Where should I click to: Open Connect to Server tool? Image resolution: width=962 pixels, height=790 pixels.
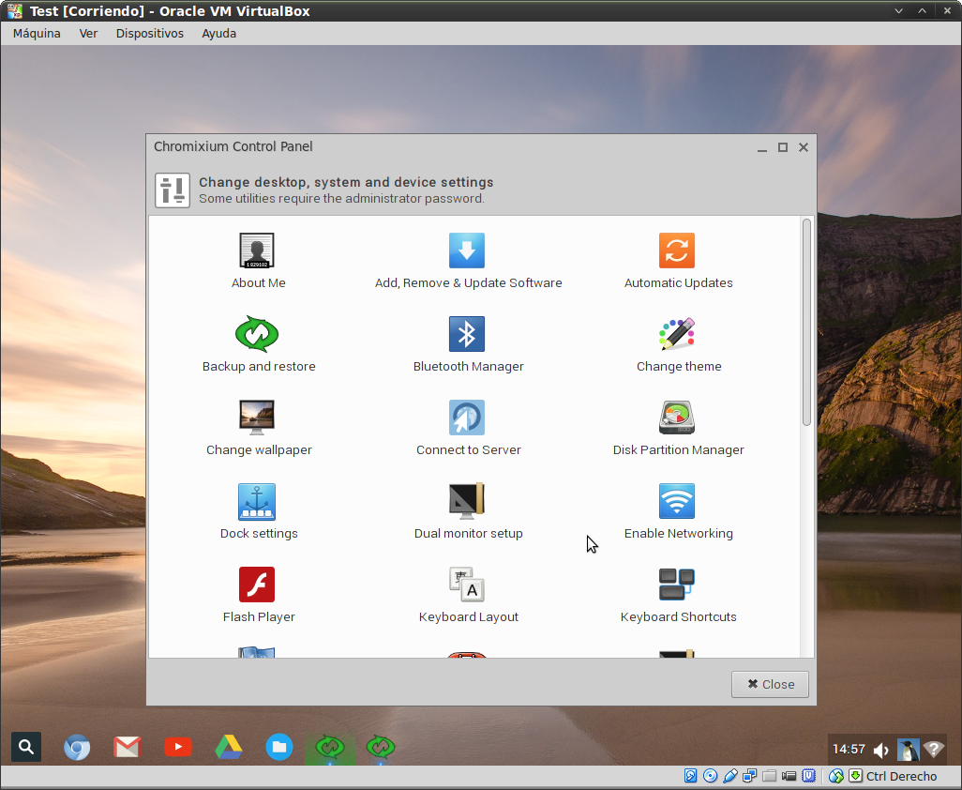[467, 418]
